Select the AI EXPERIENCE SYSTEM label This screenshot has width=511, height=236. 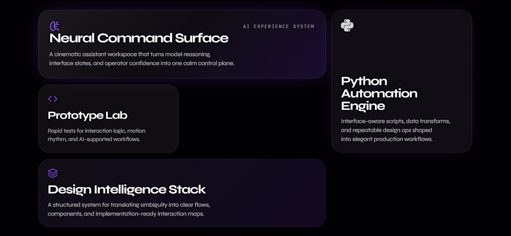(x=279, y=26)
